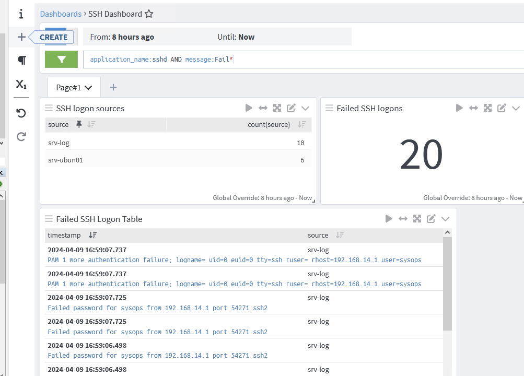Open second PAM authentication failure message
The width and height of the screenshot is (524, 376).
[x=235, y=284]
